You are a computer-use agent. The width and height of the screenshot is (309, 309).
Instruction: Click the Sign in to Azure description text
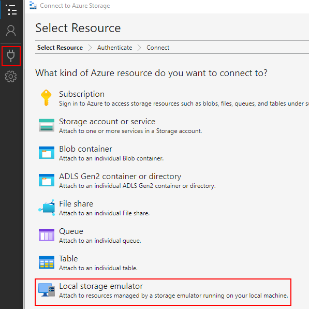[184, 104]
